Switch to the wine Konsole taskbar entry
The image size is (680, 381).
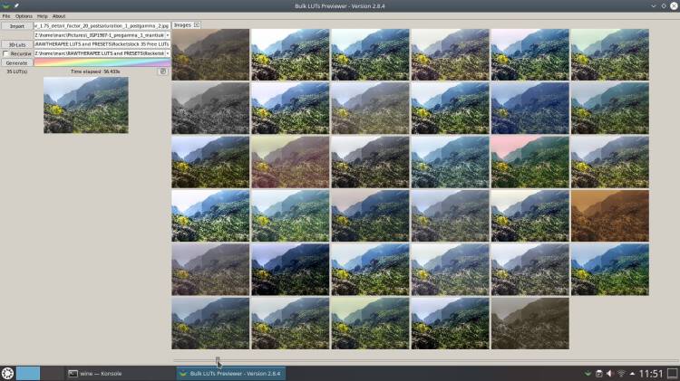(x=120, y=373)
